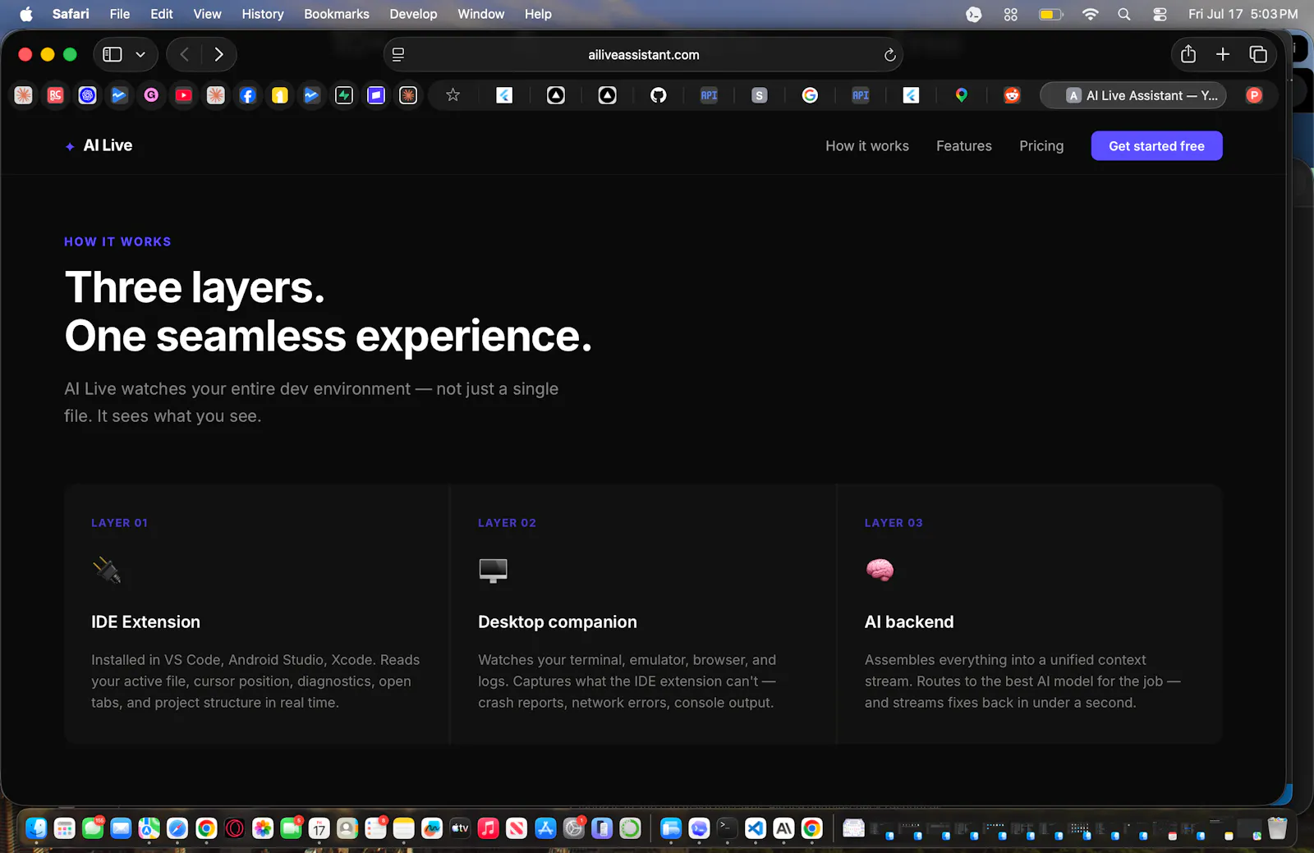
Task: Select the AI Live Assistant active tab
Action: pos(1133,95)
